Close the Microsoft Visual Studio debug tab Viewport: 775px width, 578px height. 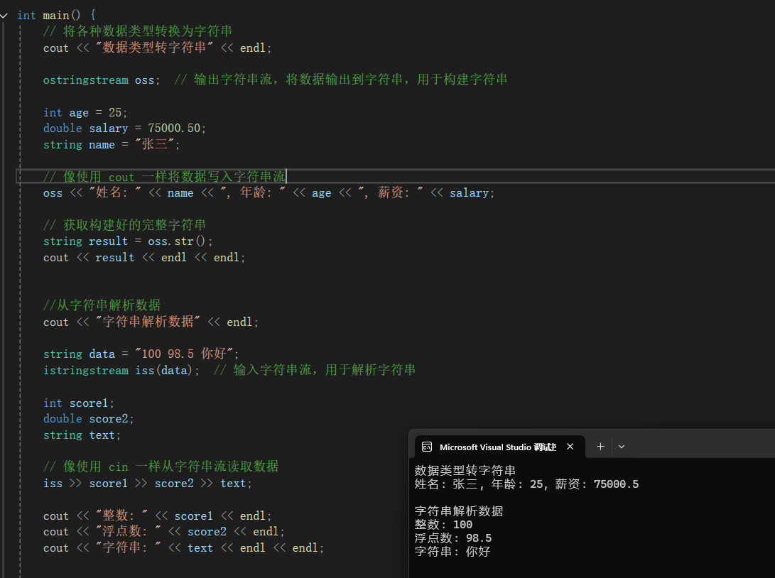[570, 447]
